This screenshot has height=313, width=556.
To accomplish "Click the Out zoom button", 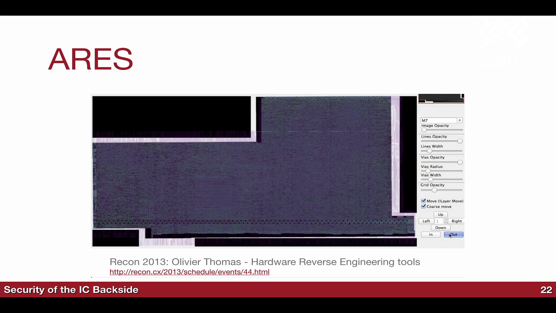I will pos(454,235).
